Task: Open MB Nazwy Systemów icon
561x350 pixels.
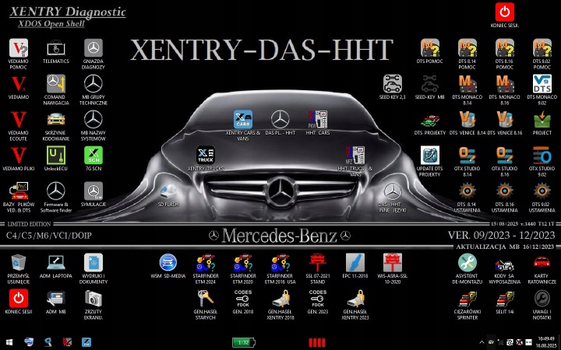Action: [93, 120]
